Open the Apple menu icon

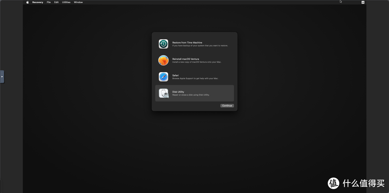pyautogui.click(x=27, y=2)
